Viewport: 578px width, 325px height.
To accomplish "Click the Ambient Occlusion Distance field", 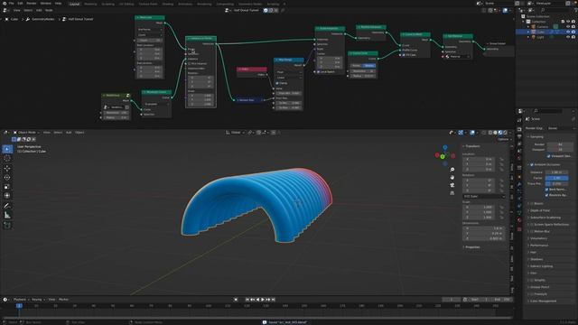I will pos(556,172).
